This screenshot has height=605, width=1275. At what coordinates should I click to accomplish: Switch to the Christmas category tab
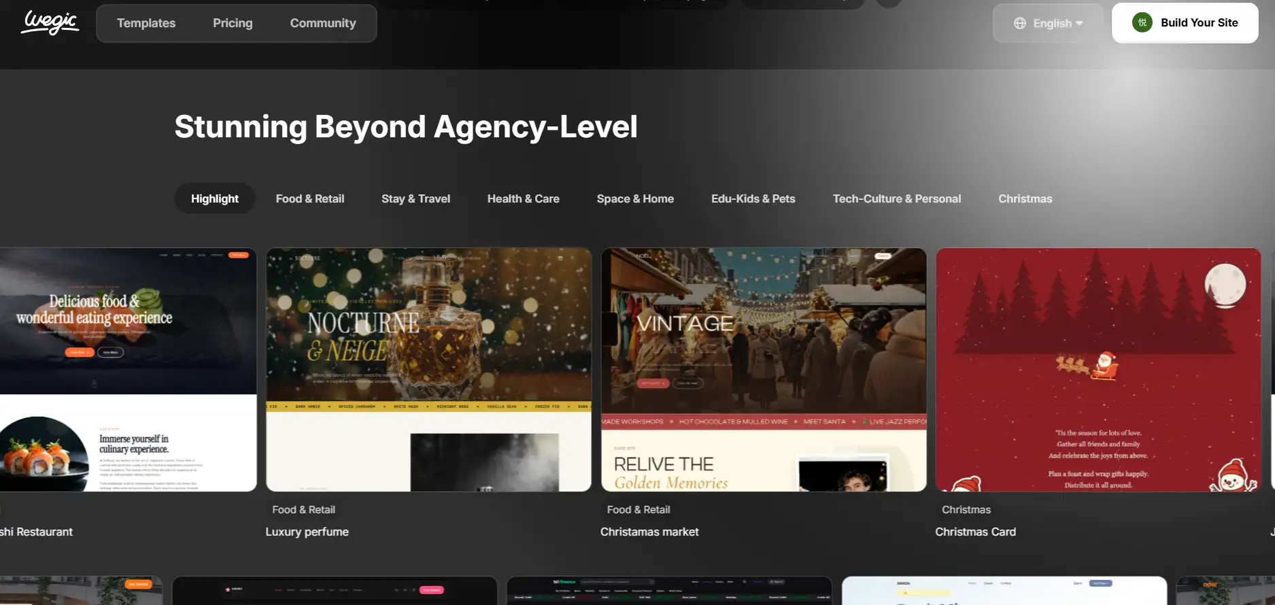pos(1025,198)
